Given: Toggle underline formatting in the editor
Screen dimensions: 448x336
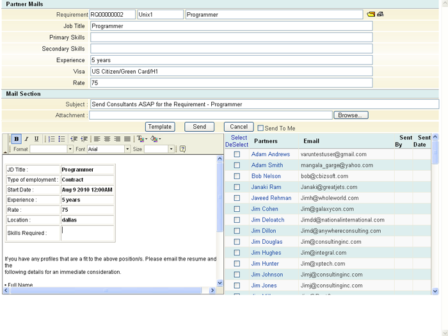Looking at the screenshot, I should (x=36, y=139).
